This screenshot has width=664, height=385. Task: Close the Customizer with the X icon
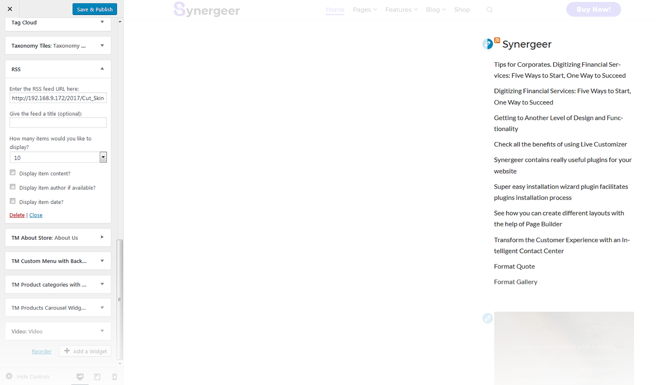10,9
